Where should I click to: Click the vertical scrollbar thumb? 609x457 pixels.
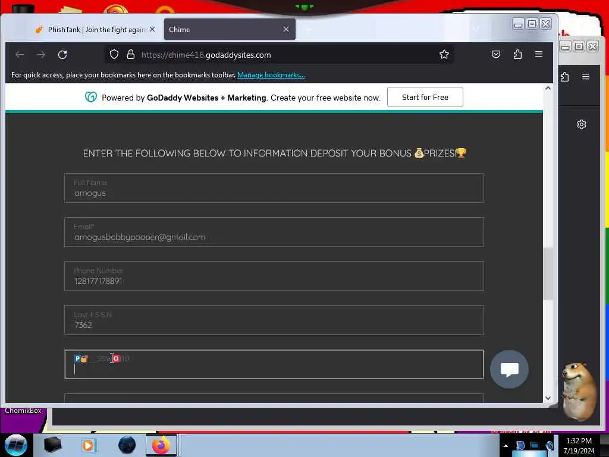coord(548,274)
